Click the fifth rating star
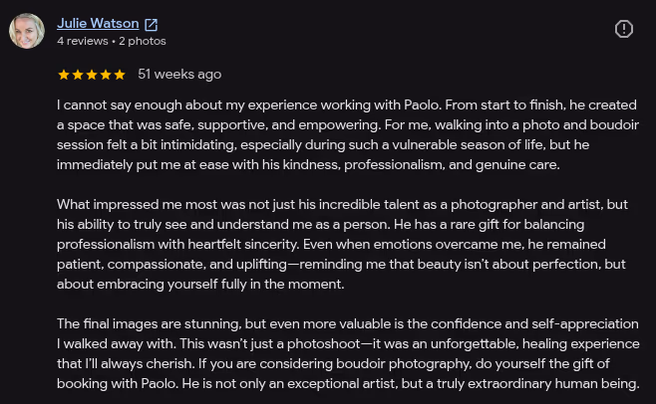656x404 pixels. coord(120,75)
